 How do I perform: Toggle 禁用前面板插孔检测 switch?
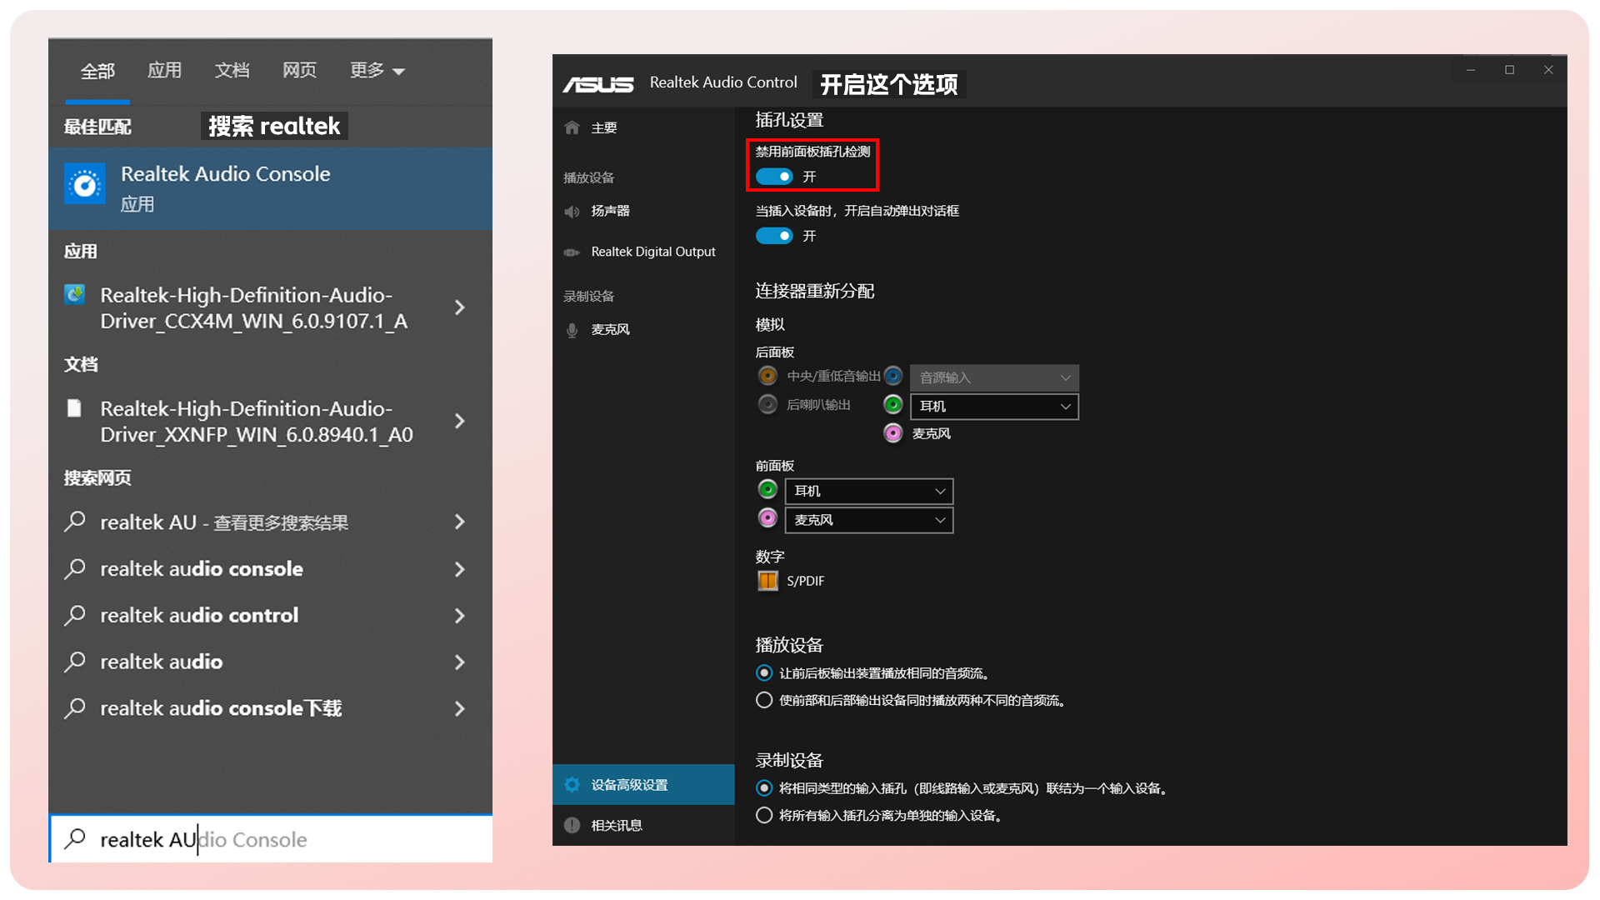point(774,177)
